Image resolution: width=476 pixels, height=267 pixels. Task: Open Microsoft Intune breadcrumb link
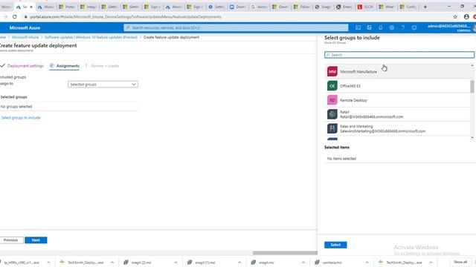coord(25,37)
